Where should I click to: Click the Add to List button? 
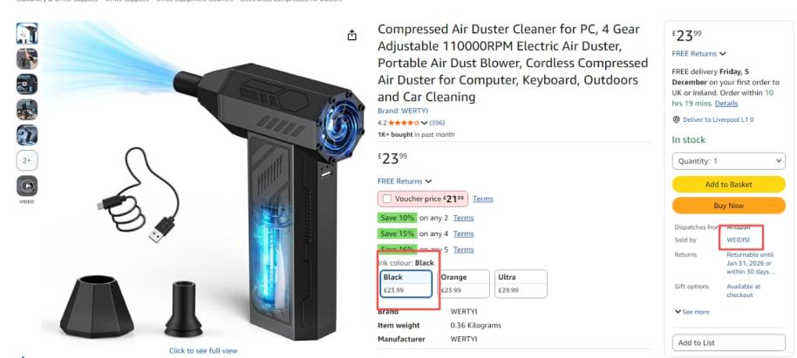[728, 343]
